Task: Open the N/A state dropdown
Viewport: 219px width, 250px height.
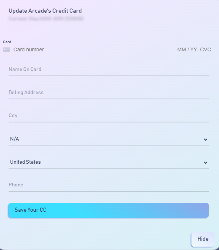Action: coord(109,139)
